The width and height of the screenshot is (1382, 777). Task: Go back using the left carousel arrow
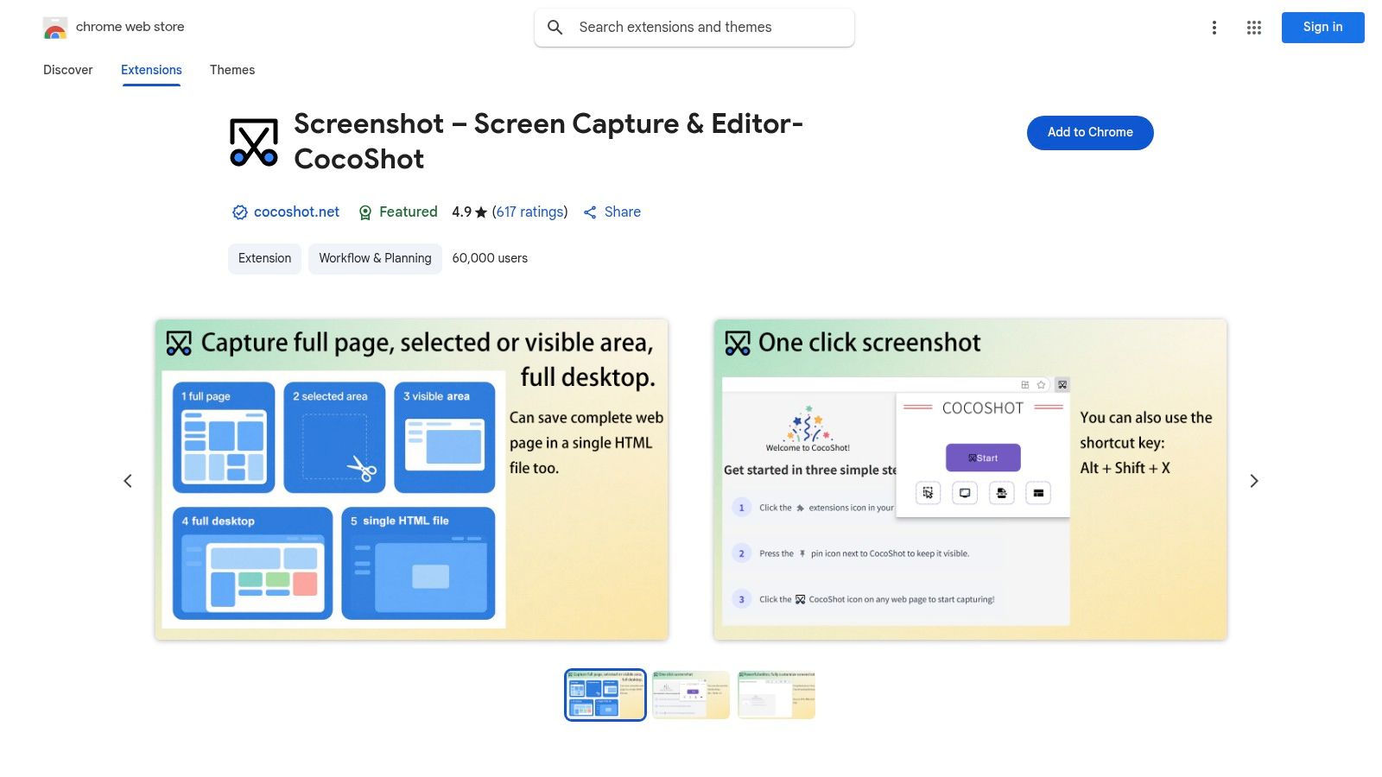[128, 480]
